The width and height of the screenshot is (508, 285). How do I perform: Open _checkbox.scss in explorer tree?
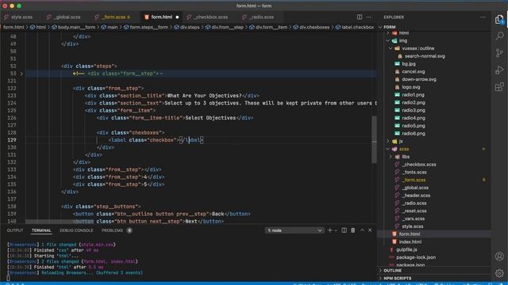pos(419,165)
